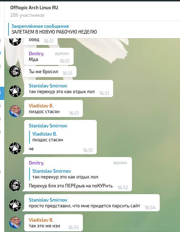Click Stanislav Smirnov's name above так перекур

pyautogui.click(x=48, y=86)
